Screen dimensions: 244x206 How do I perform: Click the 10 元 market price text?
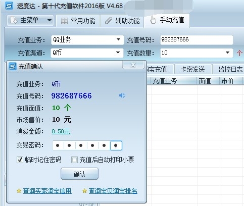tap(62, 120)
